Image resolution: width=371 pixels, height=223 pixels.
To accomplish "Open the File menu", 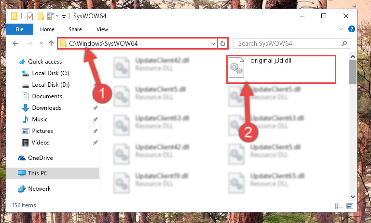I will click(20, 29).
